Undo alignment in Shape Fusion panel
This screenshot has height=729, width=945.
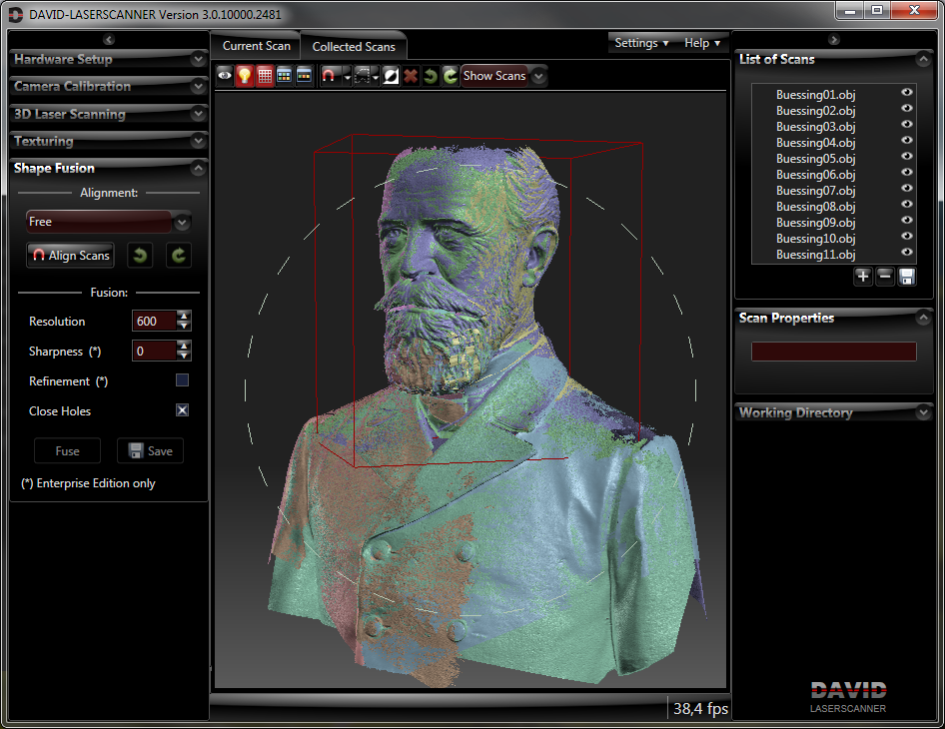click(140, 256)
